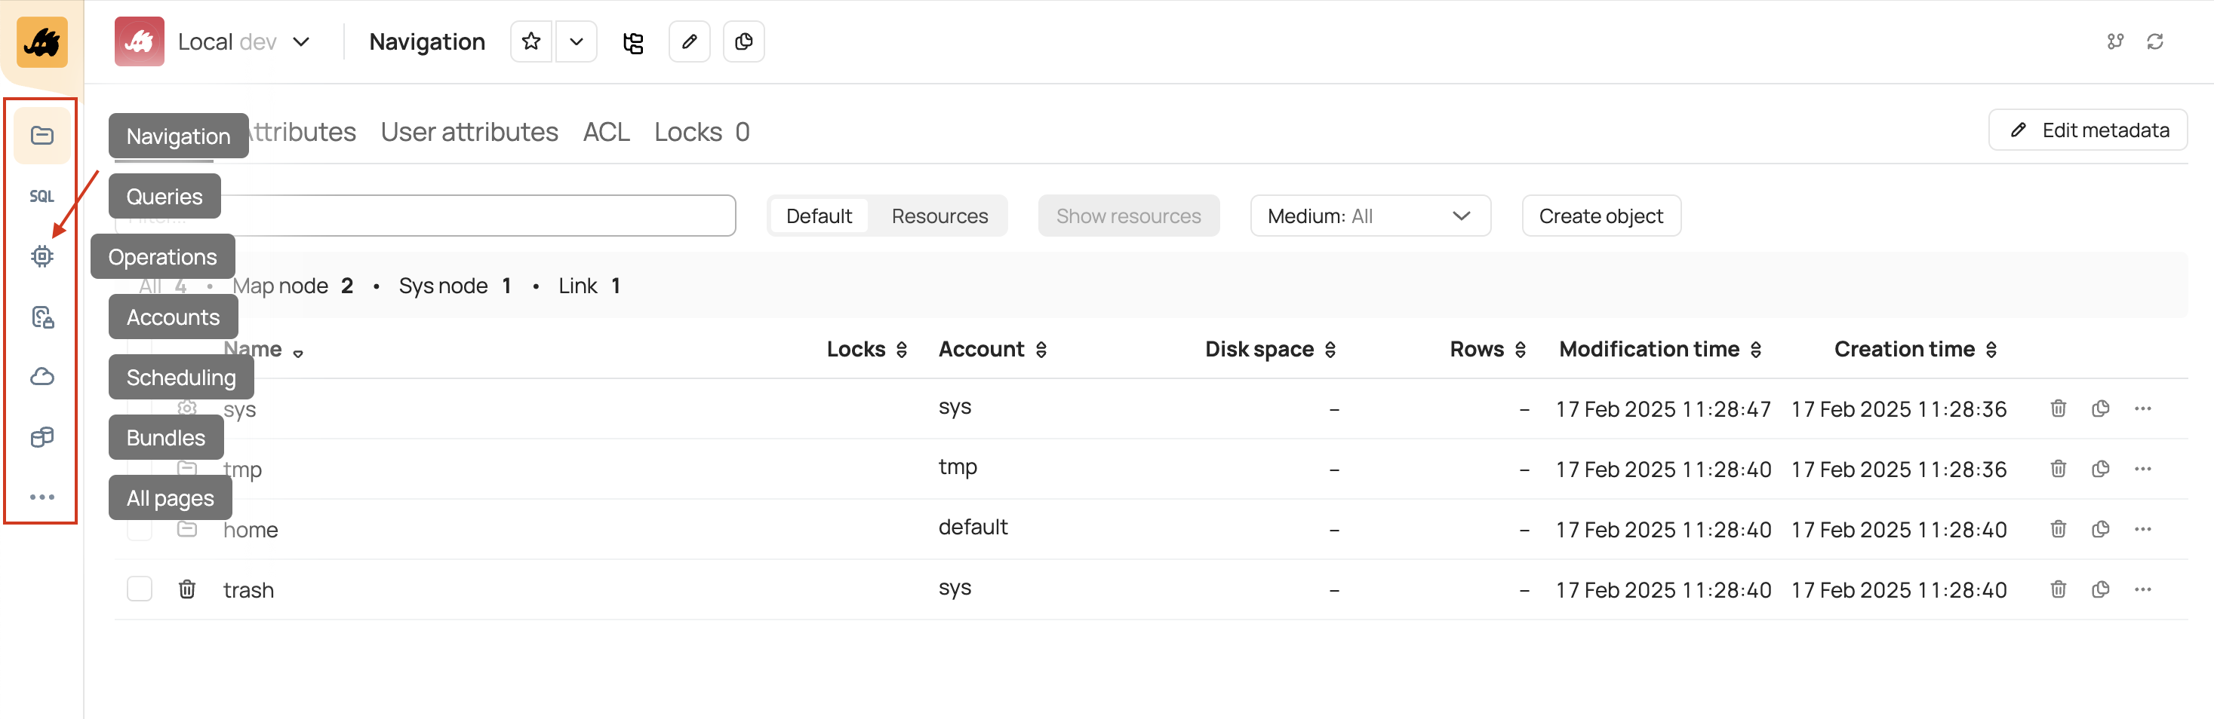Copy the current path using the copy icon
This screenshot has height=719, width=2214.
tap(743, 41)
